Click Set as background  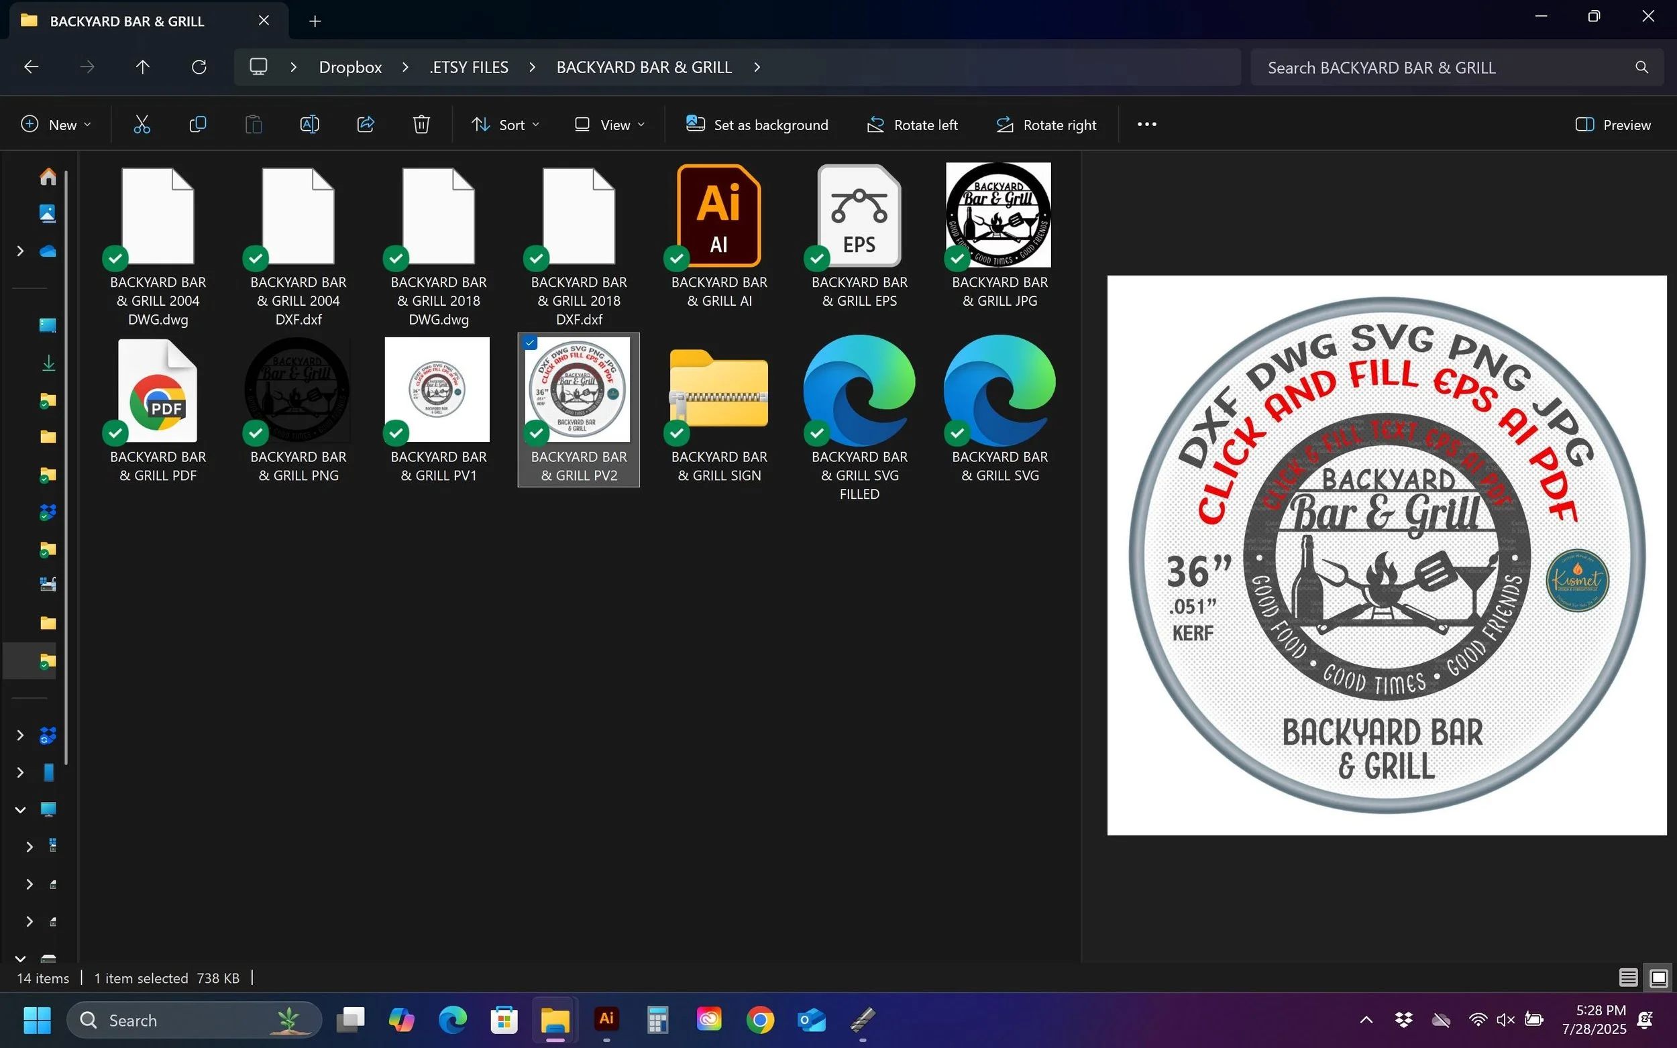(757, 125)
